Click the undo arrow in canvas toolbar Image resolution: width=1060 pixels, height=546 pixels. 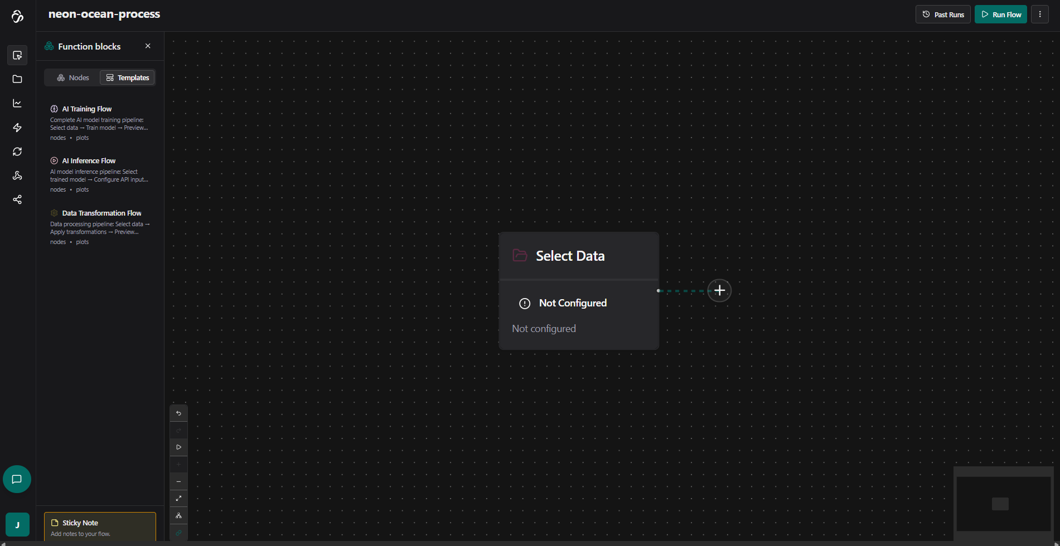178,413
